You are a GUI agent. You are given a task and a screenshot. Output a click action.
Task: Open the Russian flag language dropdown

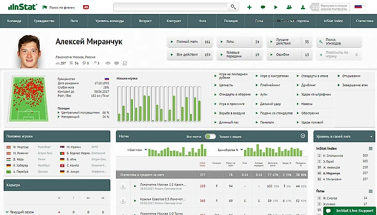click(360, 7)
